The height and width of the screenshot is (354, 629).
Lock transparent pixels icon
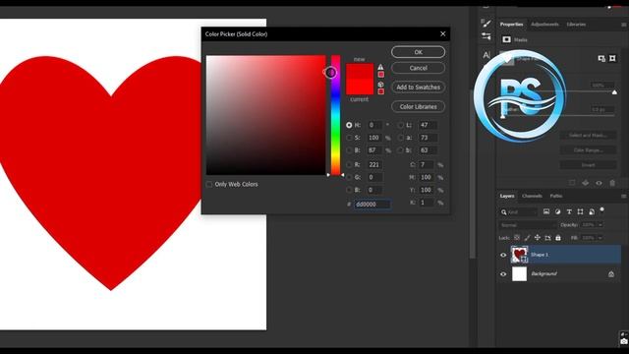tap(517, 238)
